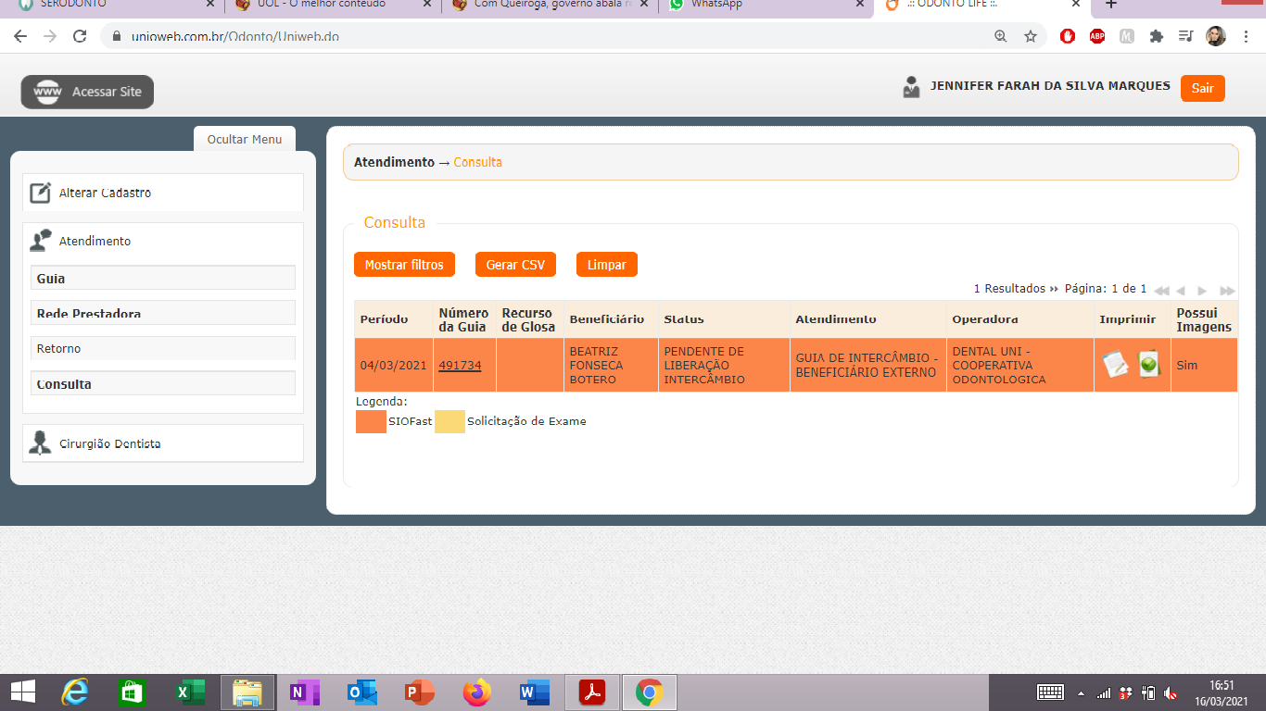The height and width of the screenshot is (711, 1266).
Task: Open Outlook from the taskbar
Action: pyautogui.click(x=362, y=692)
